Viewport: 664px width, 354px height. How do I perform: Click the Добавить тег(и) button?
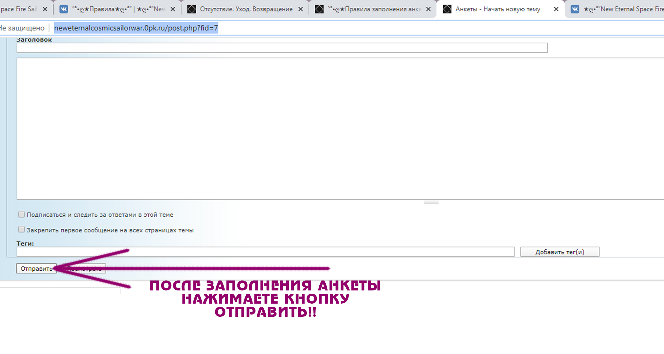tap(560, 252)
